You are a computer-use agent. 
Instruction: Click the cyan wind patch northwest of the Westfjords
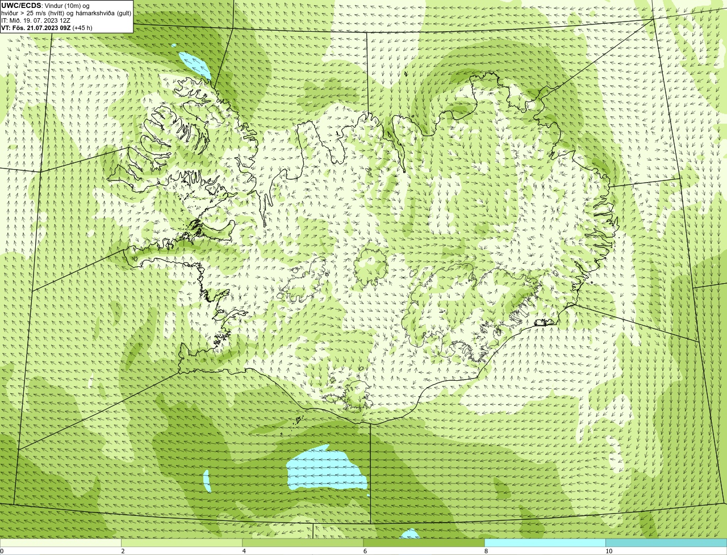point(195,65)
